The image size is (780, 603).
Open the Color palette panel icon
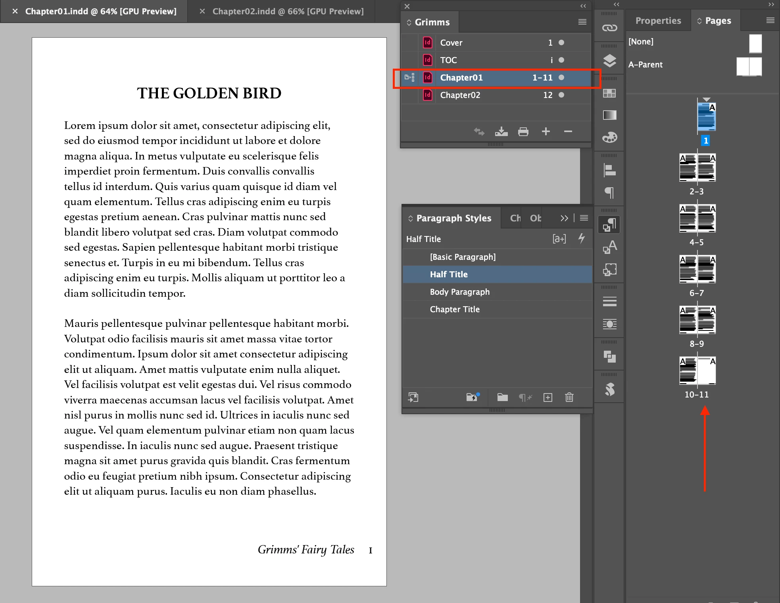pyautogui.click(x=609, y=137)
